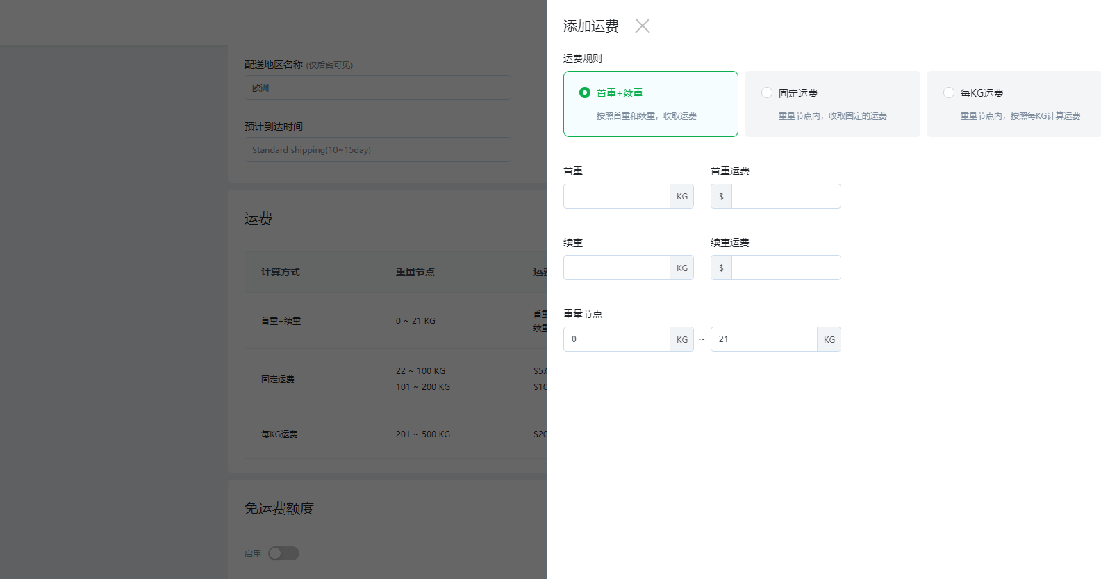Toggle the 启用 switch under 免运费额度

[x=283, y=553]
